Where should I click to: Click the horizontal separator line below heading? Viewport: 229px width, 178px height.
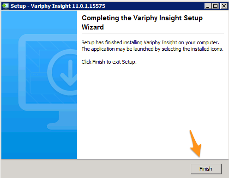coord(153,34)
